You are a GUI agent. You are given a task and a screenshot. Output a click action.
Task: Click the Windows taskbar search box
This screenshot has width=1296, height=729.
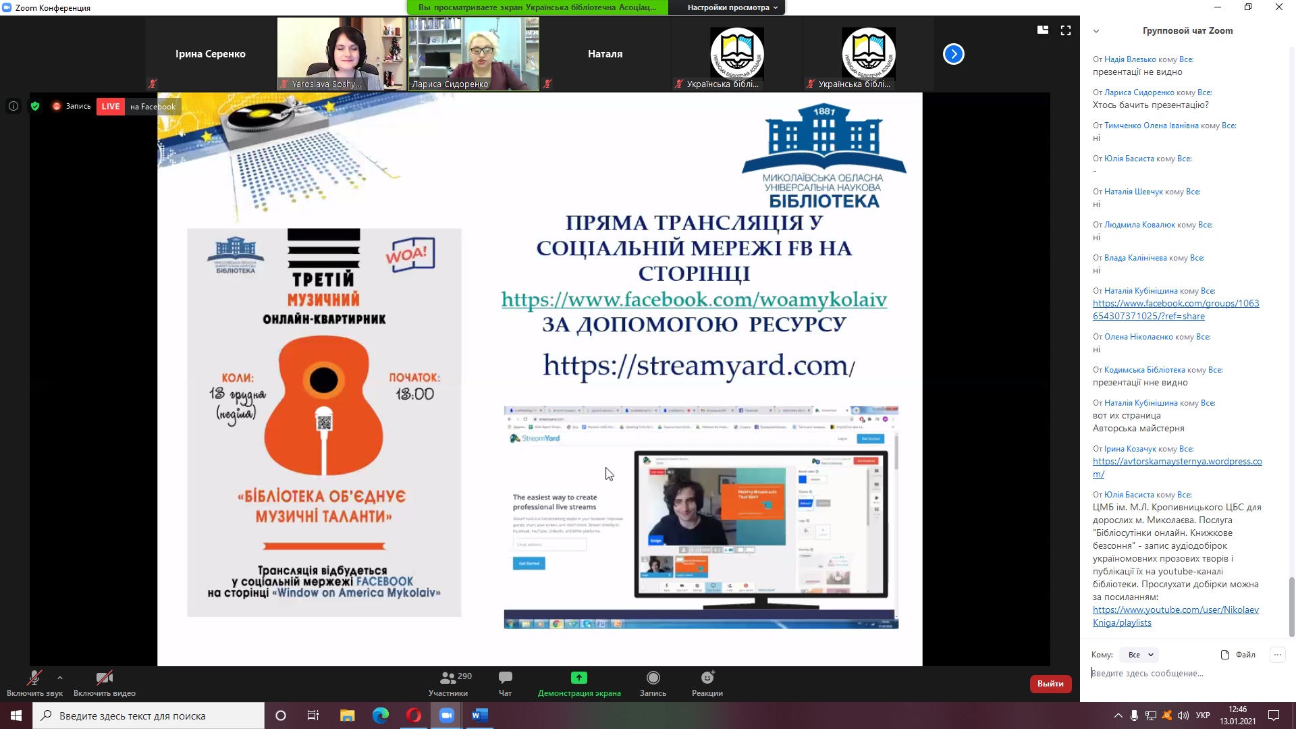pyautogui.click(x=148, y=715)
